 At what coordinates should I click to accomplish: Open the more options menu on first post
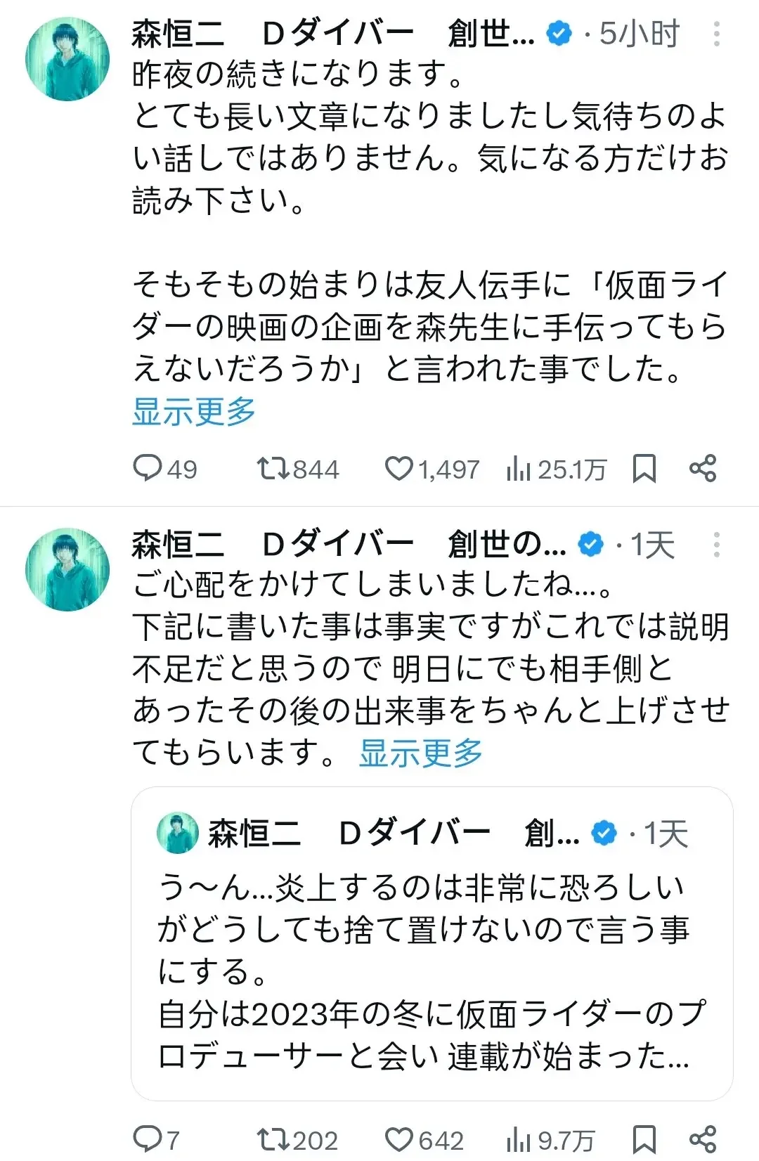(x=716, y=34)
